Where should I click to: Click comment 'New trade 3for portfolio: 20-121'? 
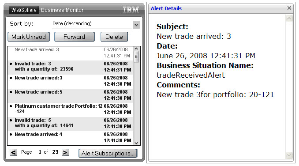click(215, 94)
